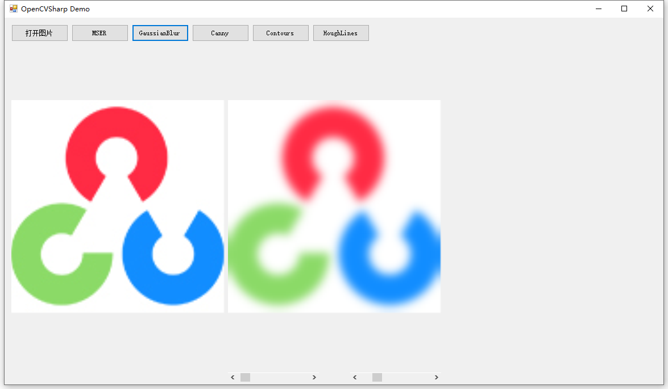This screenshot has width=668, height=389.
Task: Click the blurred OpenCV logo result image
Action: click(334, 206)
